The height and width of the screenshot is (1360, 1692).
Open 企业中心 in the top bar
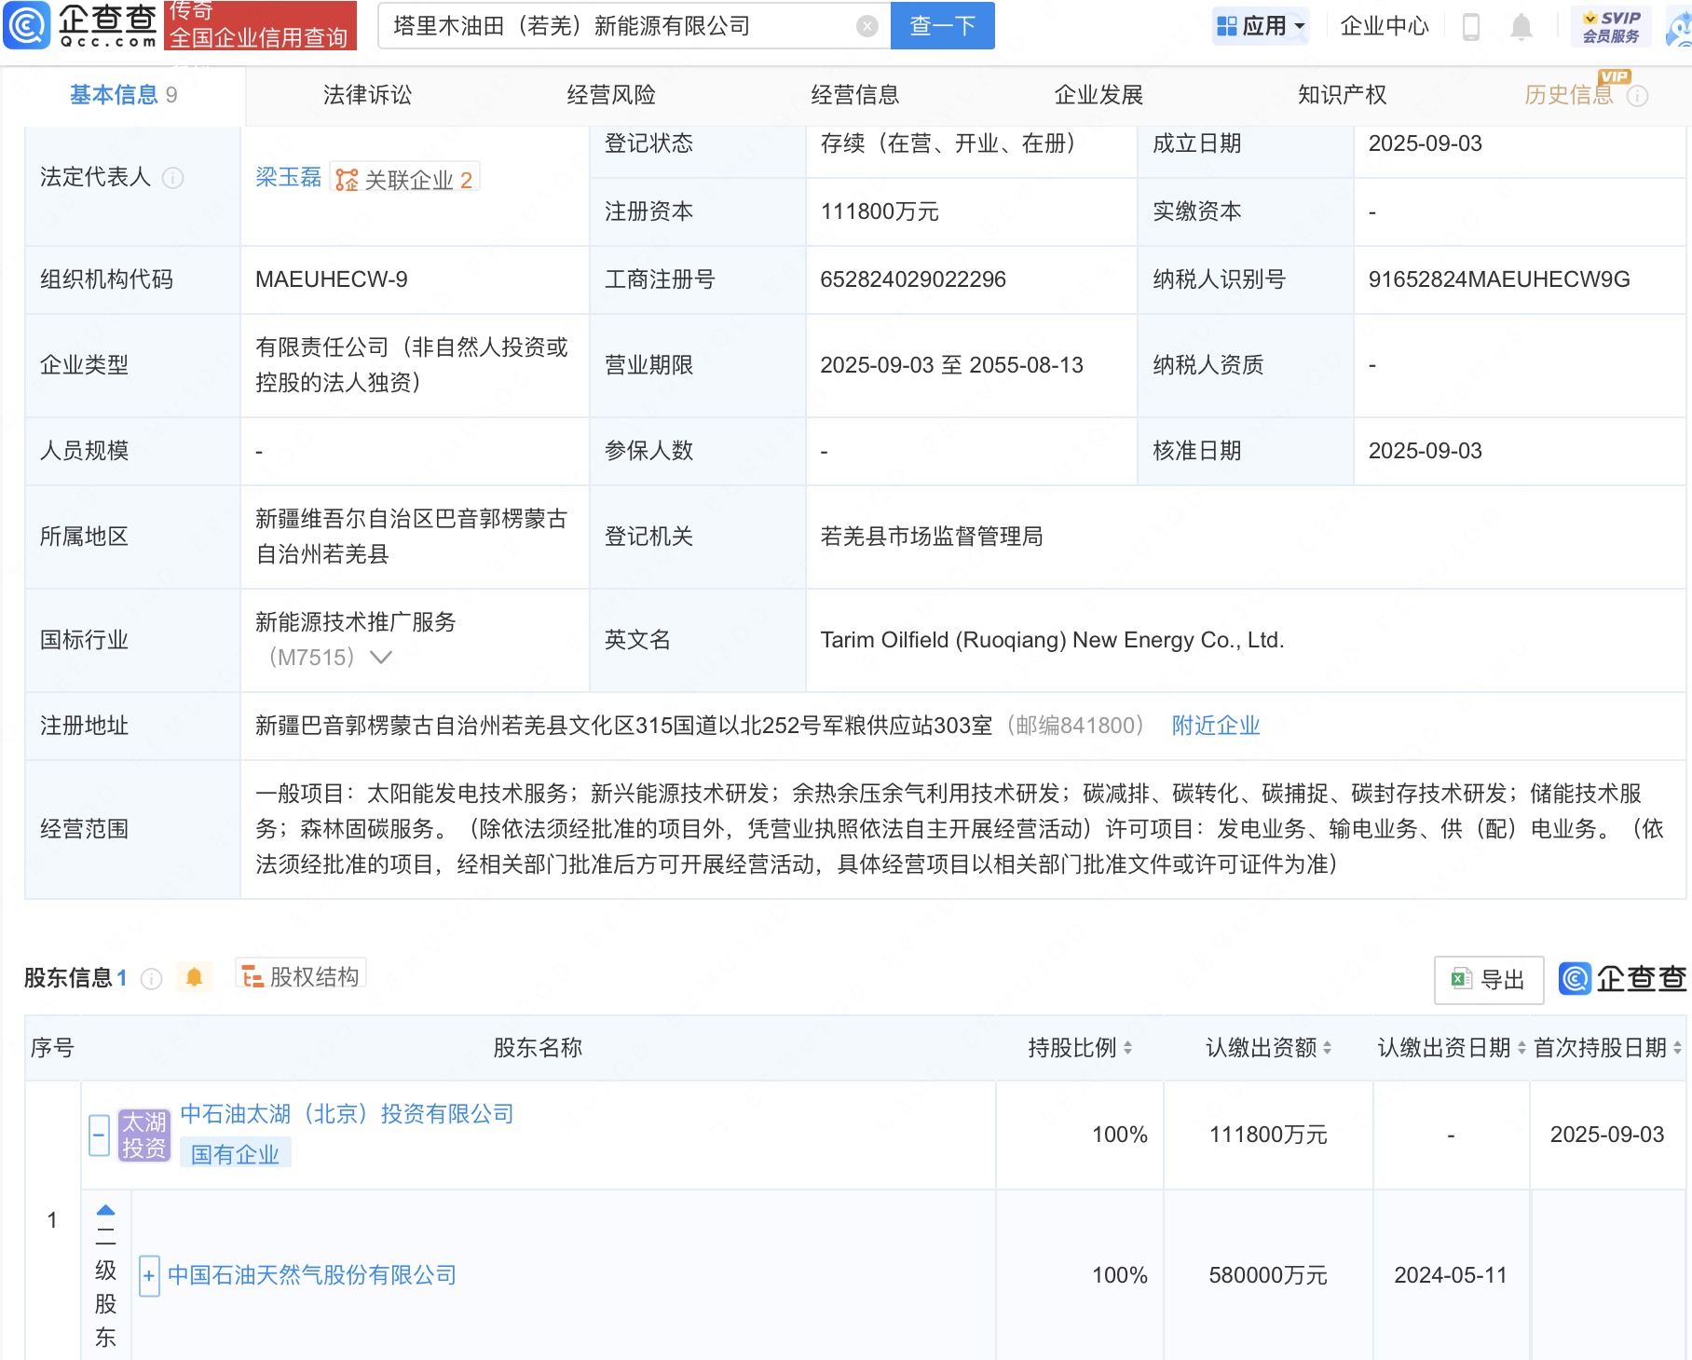1385,26
